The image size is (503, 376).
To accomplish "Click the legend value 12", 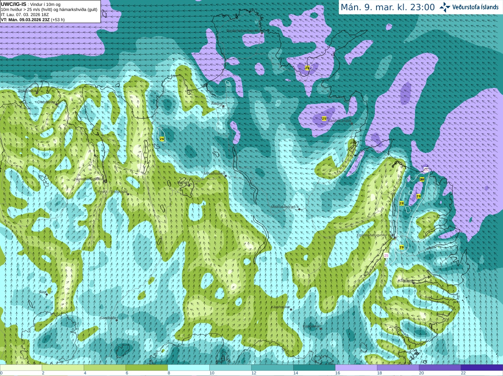I will coord(254,373).
